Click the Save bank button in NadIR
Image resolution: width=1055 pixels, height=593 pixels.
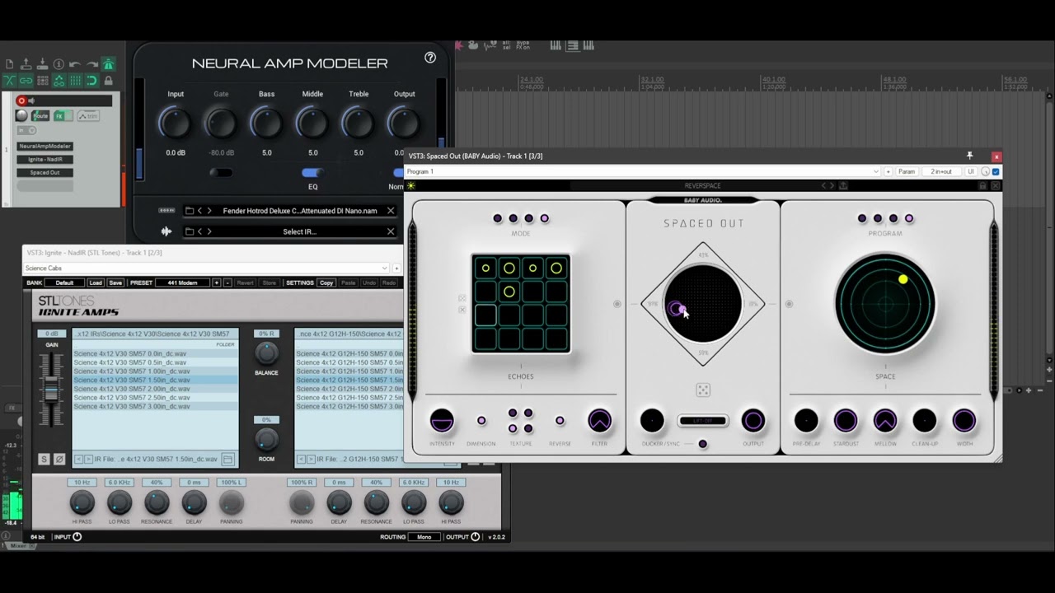click(115, 282)
